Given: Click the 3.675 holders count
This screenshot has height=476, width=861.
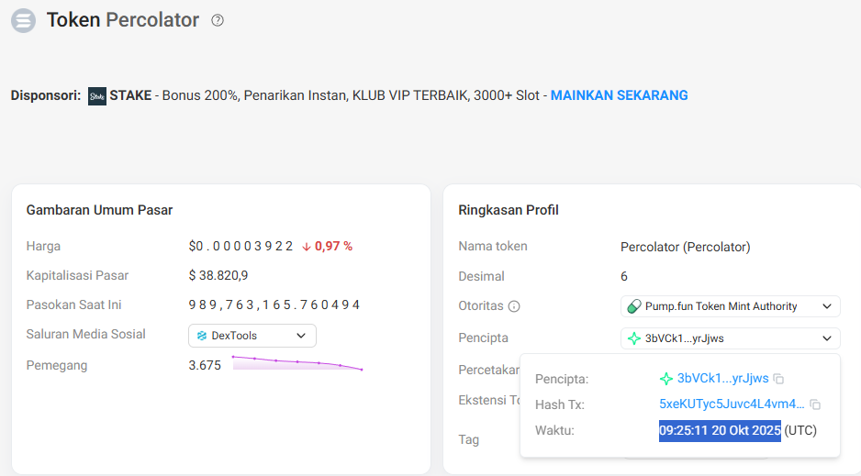Looking at the screenshot, I should 205,365.
